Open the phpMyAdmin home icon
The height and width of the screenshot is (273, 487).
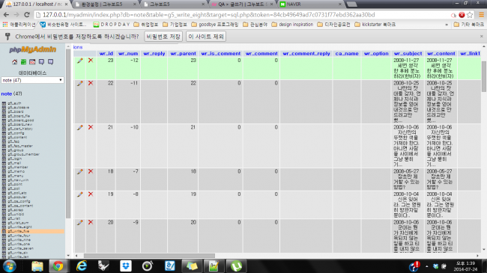tap(14, 62)
